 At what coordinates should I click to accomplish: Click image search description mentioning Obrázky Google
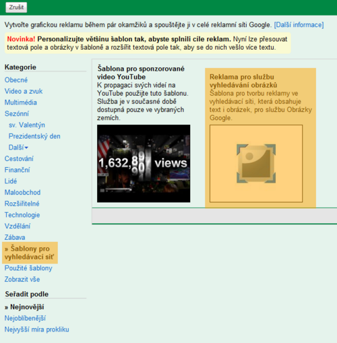pyautogui.click(x=261, y=106)
